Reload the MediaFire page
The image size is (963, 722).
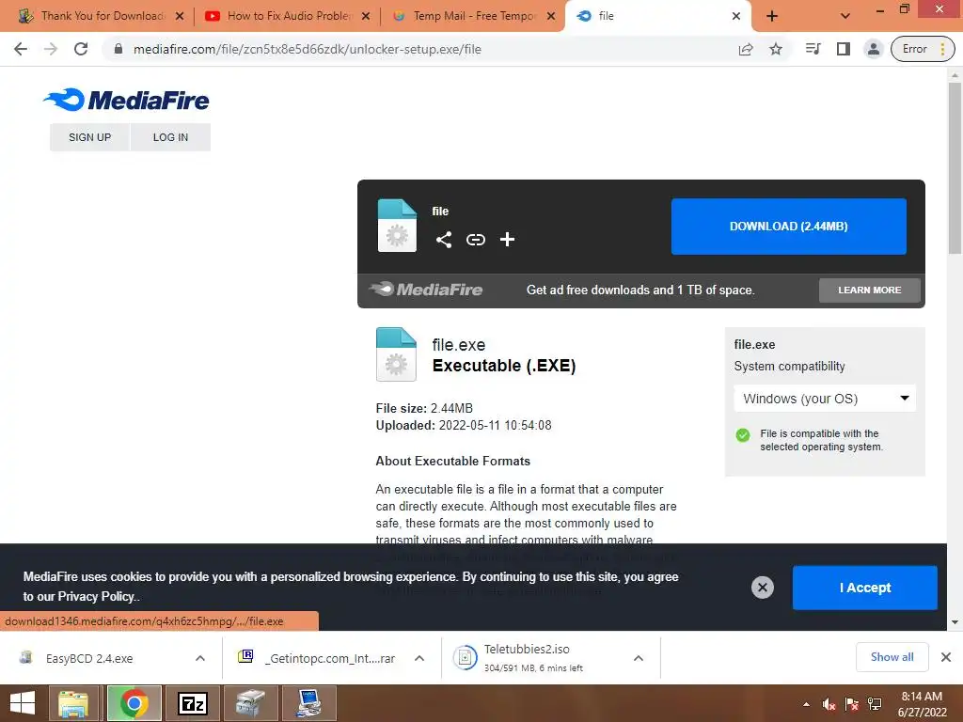pyautogui.click(x=81, y=49)
